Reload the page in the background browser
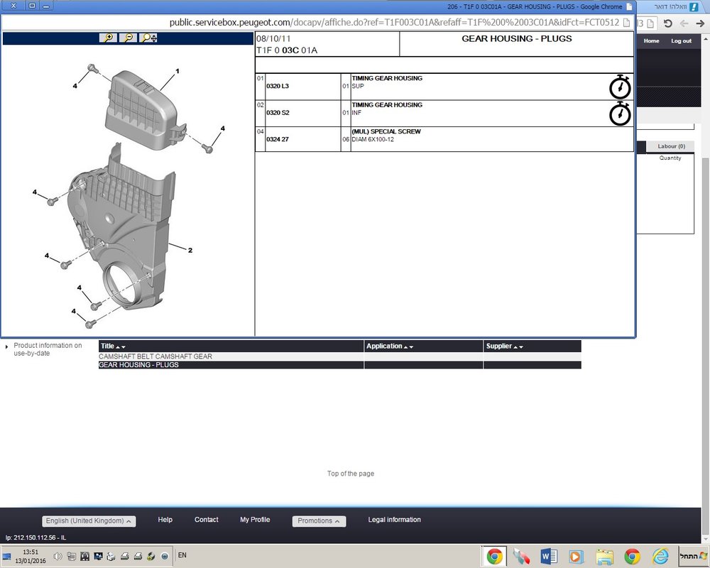 click(x=667, y=23)
